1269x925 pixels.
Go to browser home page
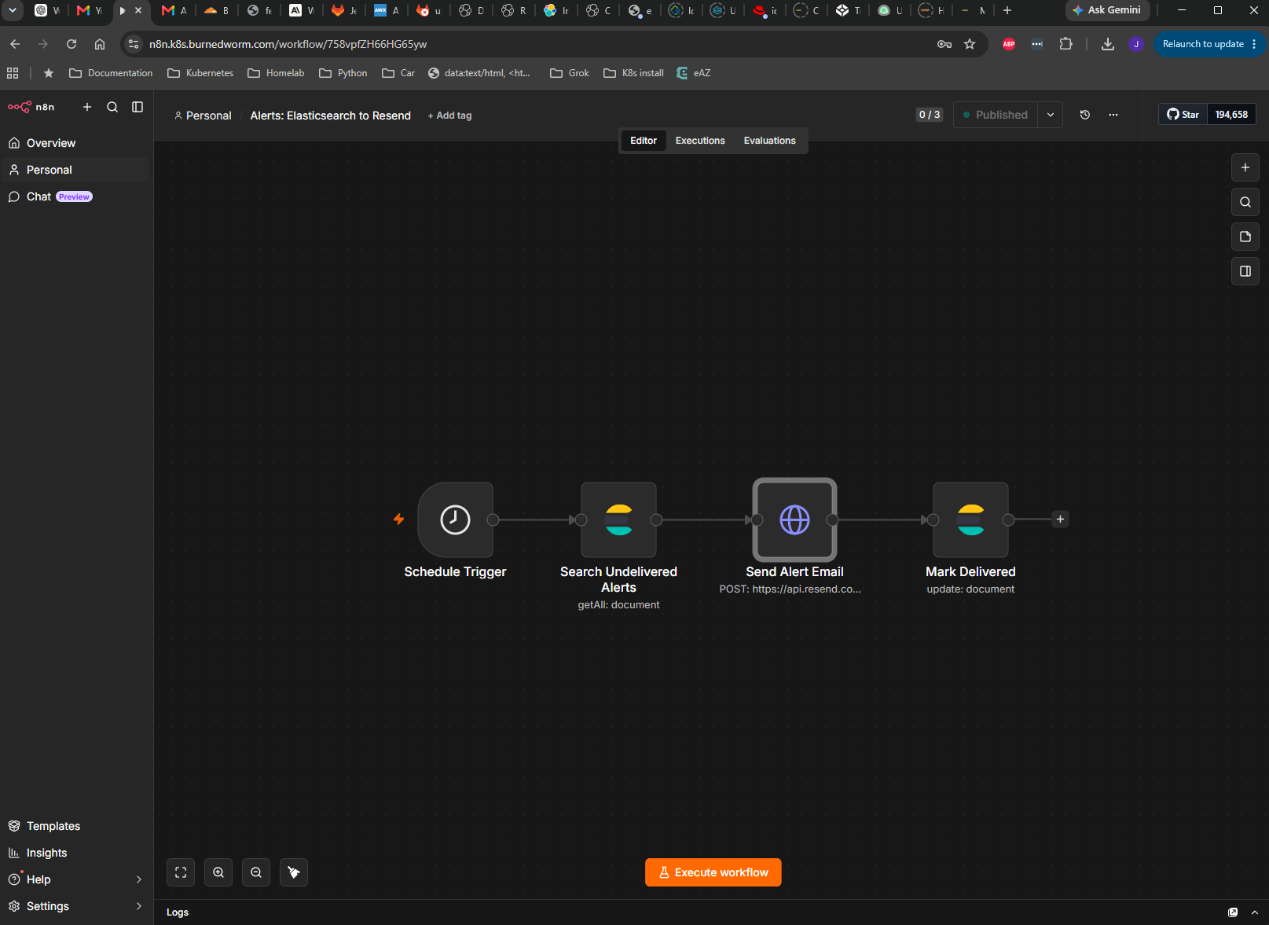point(100,44)
